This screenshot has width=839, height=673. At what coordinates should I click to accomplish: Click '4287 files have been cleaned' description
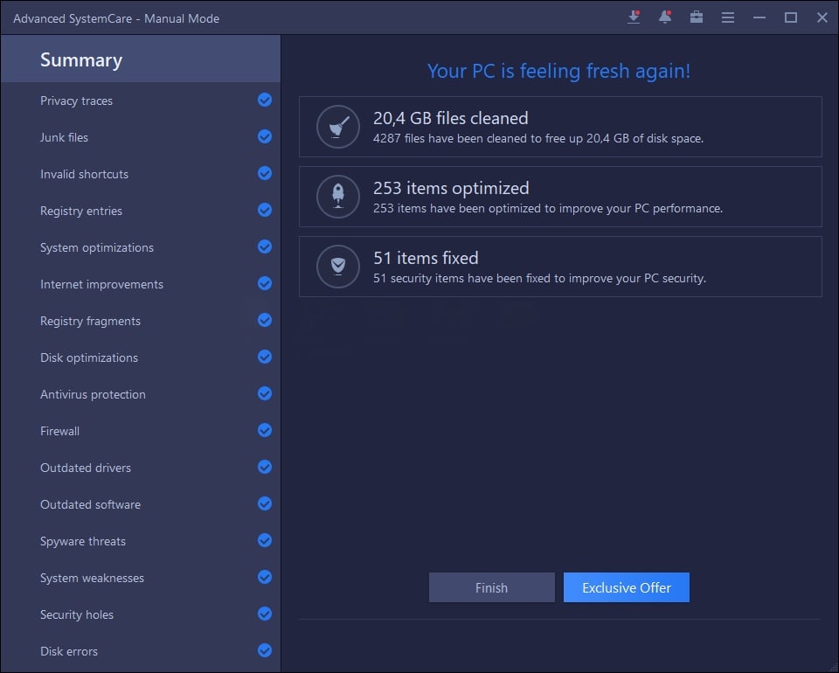click(x=538, y=139)
